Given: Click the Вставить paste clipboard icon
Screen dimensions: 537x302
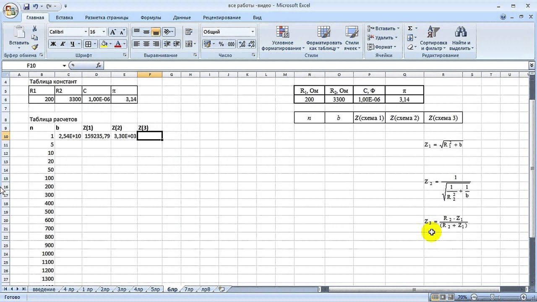Looking at the screenshot, I should 19,32.
